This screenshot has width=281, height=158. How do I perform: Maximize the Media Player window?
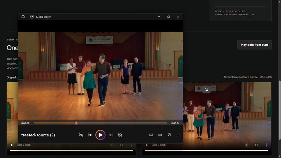click(168, 17)
